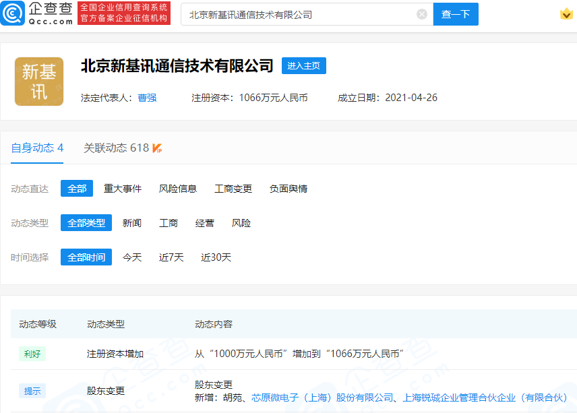The width and height of the screenshot is (577, 413).
Task: Filter time to 近7天
Action: click(x=171, y=257)
